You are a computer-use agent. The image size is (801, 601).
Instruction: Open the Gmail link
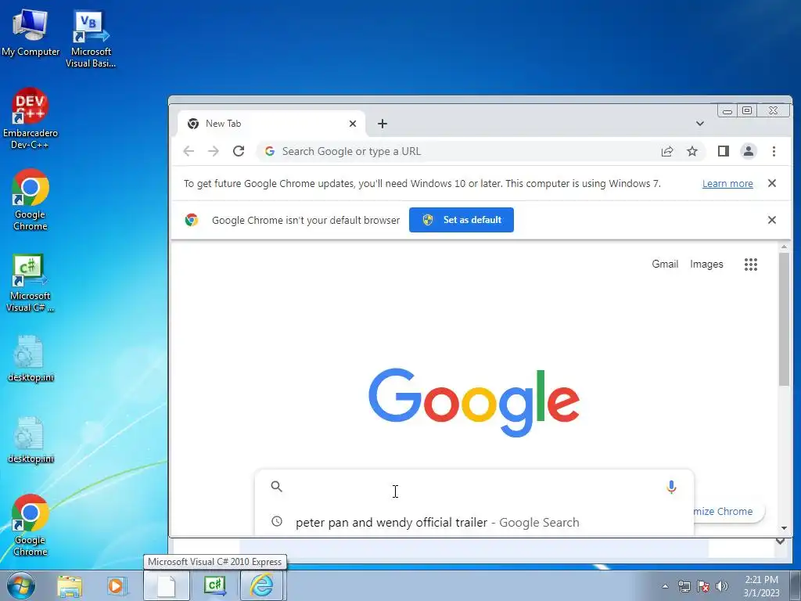(x=665, y=265)
